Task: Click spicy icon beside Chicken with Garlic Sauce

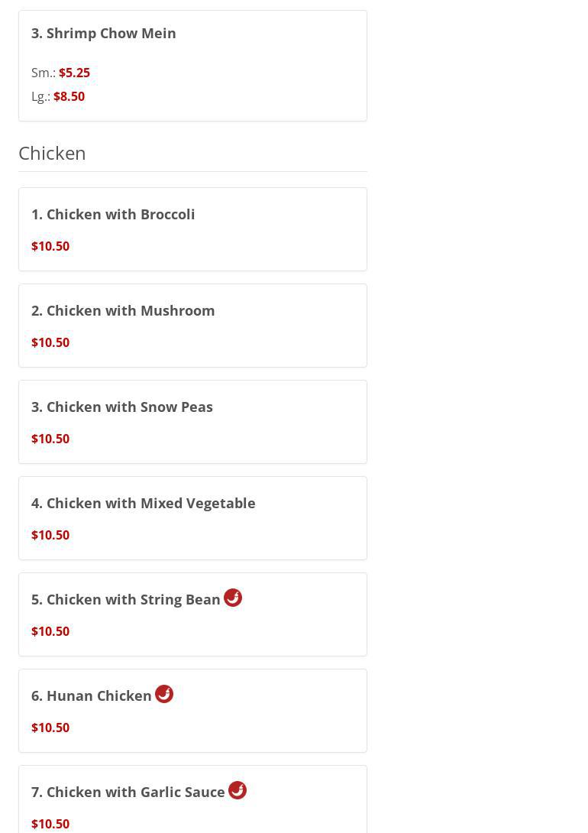Action: point(237,790)
